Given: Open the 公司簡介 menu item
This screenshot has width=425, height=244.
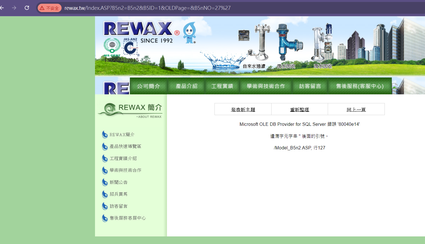Looking at the screenshot, I should (x=149, y=86).
